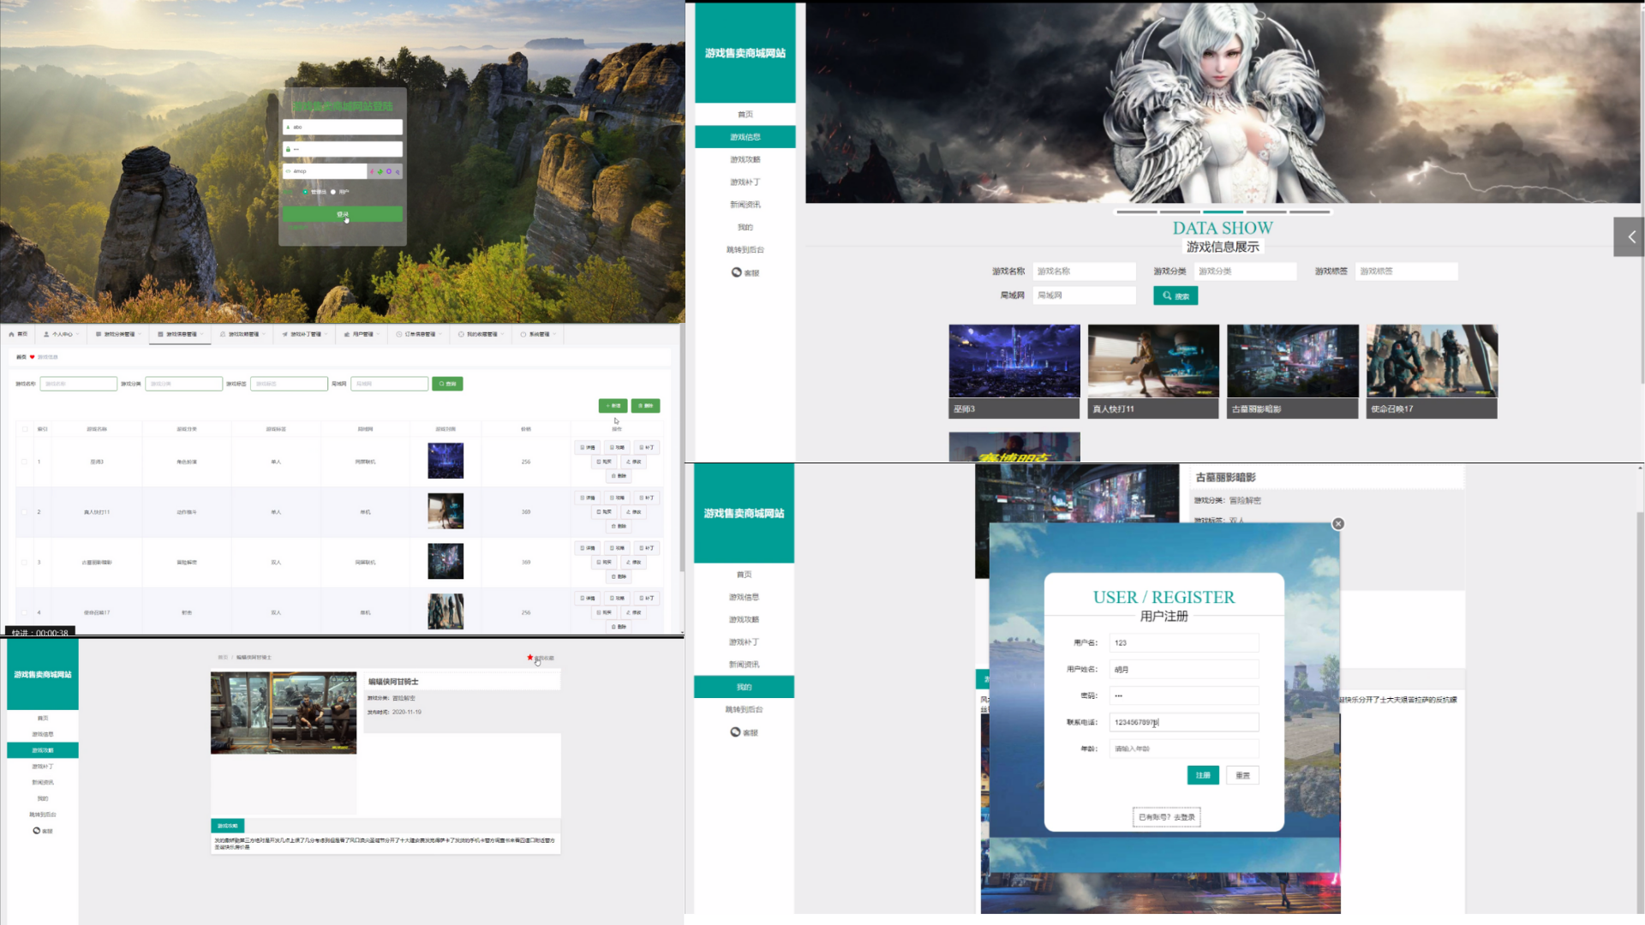This screenshot has width=1645, height=925.
Task: Select 游戏攻略 in the top-right sidebar
Action: pos(745,159)
